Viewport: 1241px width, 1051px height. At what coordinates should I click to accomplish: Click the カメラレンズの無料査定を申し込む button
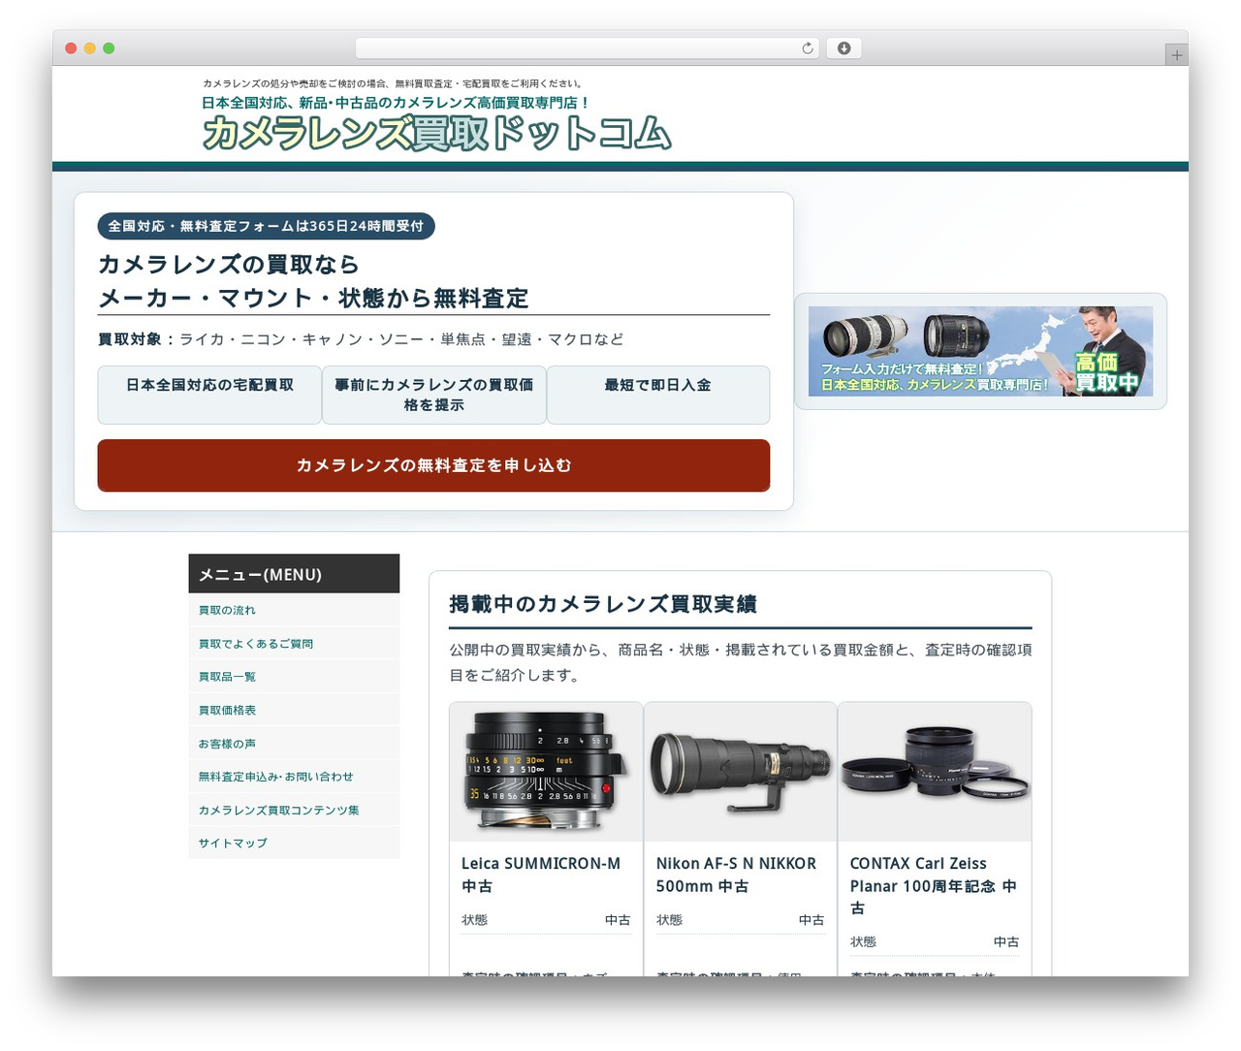click(x=433, y=465)
